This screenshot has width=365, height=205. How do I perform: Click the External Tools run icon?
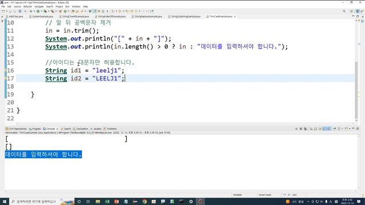point(52,11)
